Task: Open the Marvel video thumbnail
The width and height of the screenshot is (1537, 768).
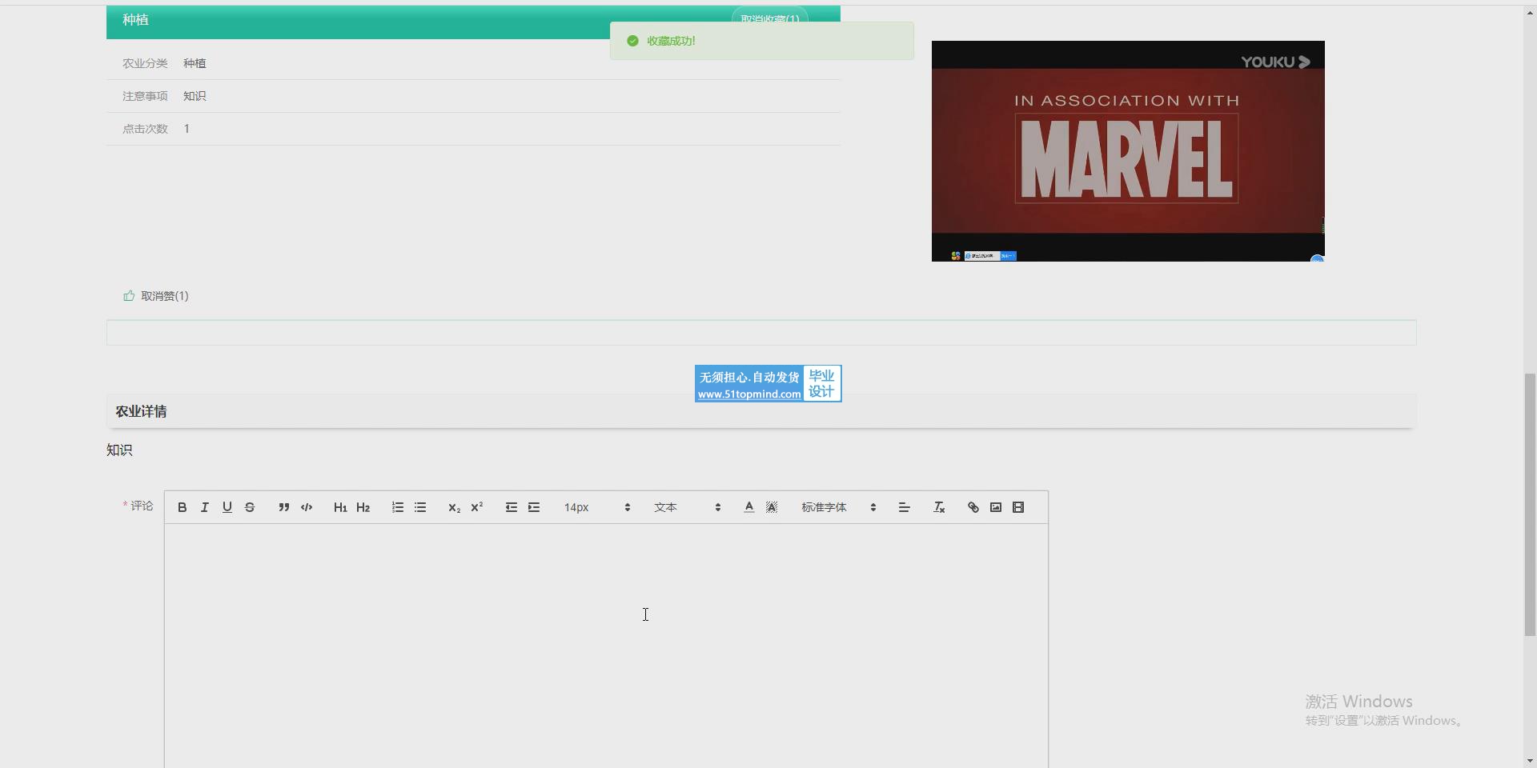Action: [x=1128, y=151]
